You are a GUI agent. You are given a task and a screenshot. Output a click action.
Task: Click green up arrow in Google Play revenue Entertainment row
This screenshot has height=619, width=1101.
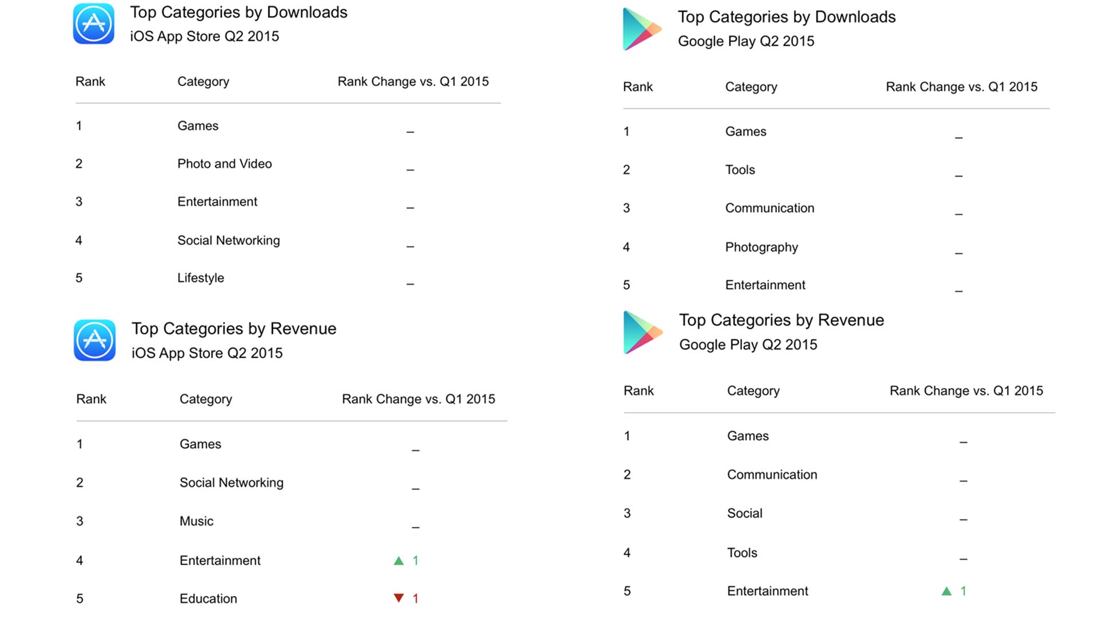click(x=947, y=591)
